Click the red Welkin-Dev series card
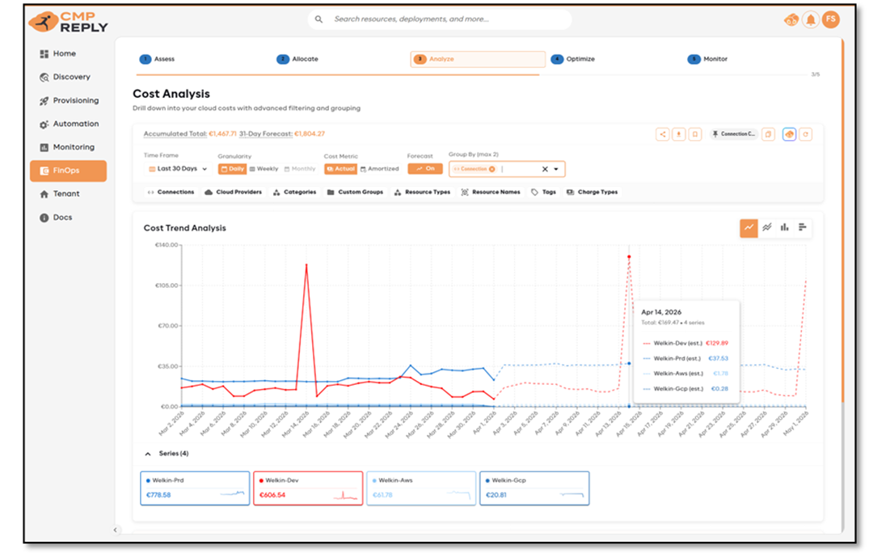The image size is (886, 554). click(x=307, y=488)
